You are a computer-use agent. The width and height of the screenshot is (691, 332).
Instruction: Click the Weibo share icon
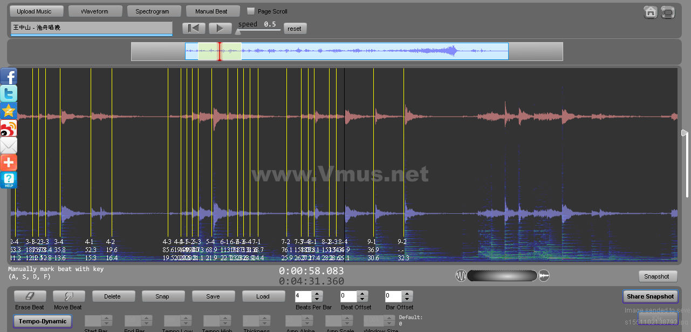click(9, 128)
